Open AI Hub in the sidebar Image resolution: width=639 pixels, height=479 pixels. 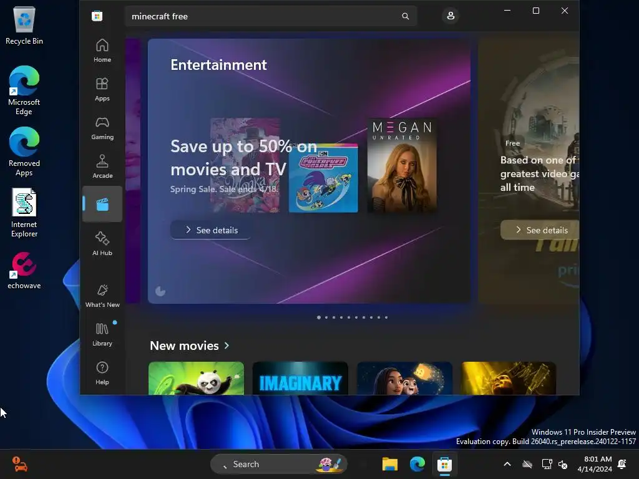(x=102, y=244)
